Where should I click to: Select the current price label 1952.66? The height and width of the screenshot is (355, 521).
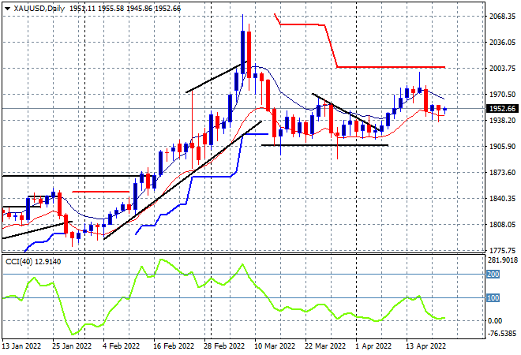tap(502, 109)
